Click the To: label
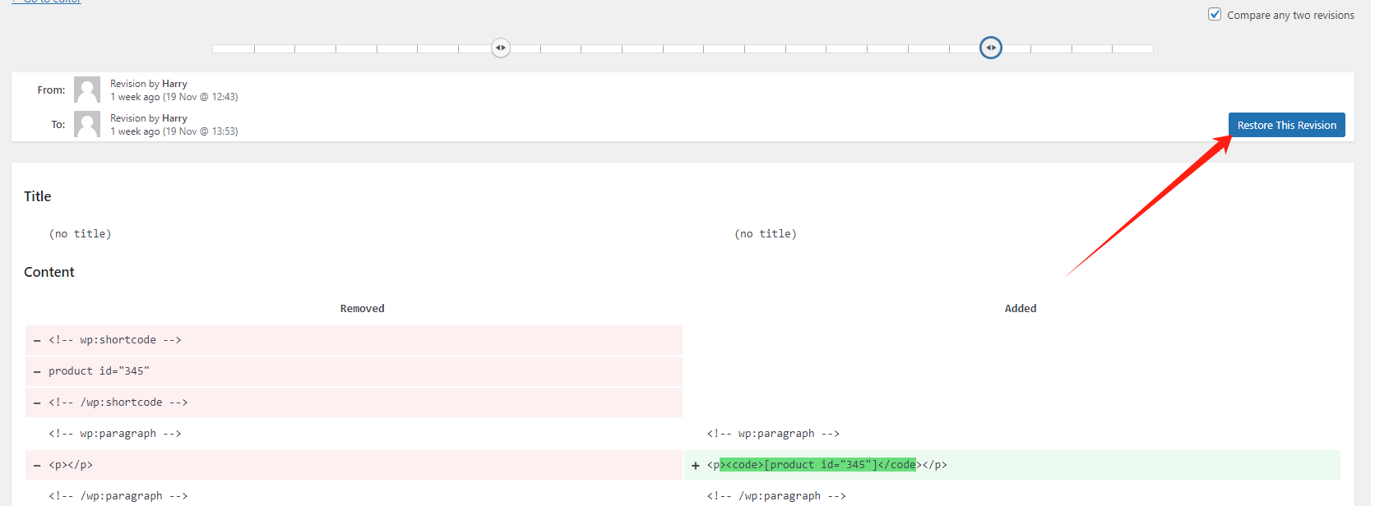The image size is (1375, 506). [x=58, y=125]
